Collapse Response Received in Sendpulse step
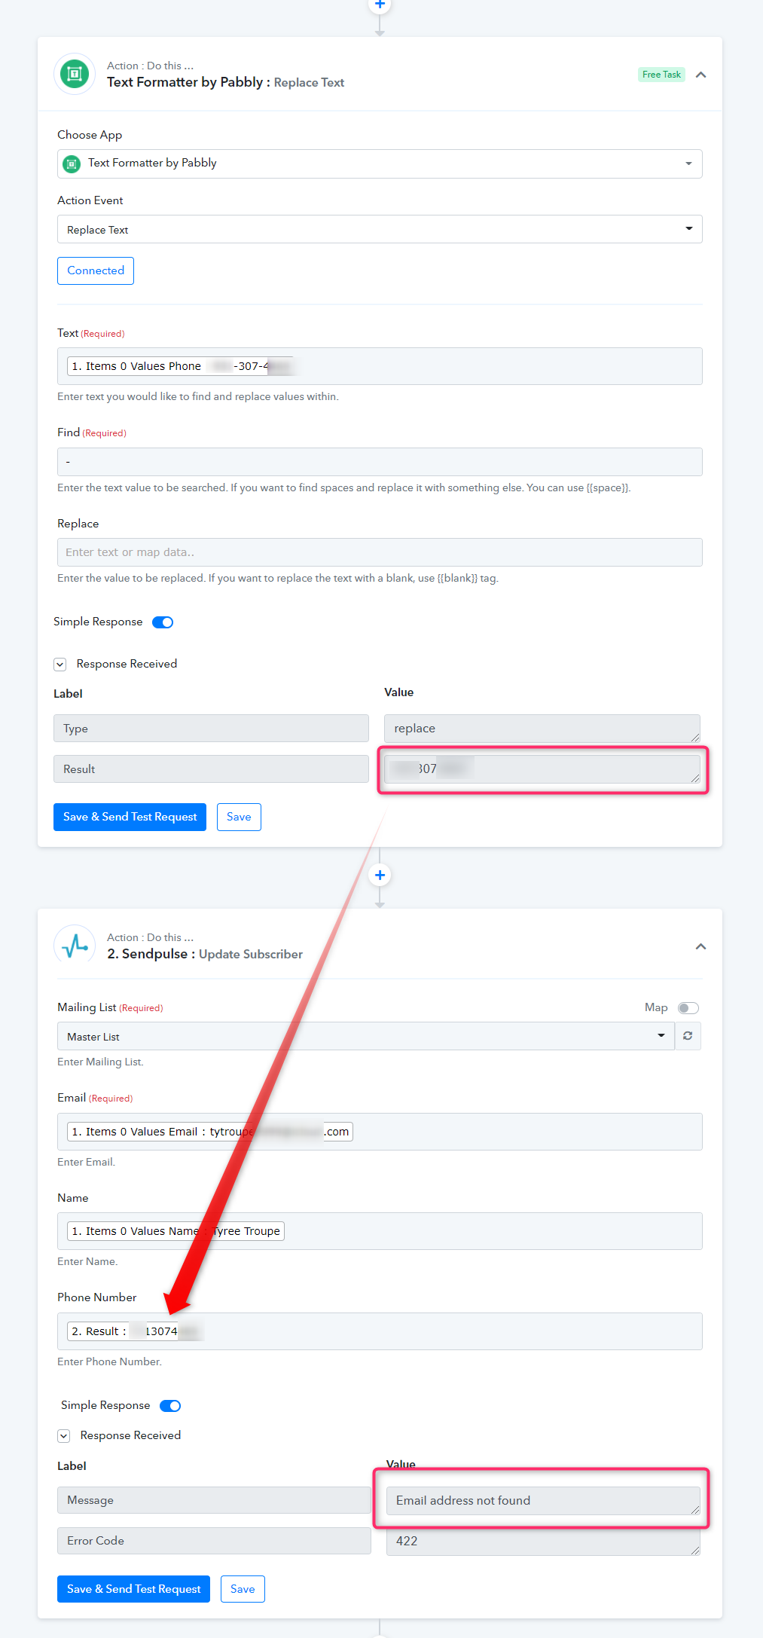The width and height of the screenshot is (763, 1638). (x=64, y=1436)
